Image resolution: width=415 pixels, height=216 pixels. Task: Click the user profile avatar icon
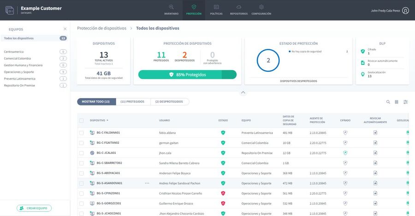tap(405, 11)
